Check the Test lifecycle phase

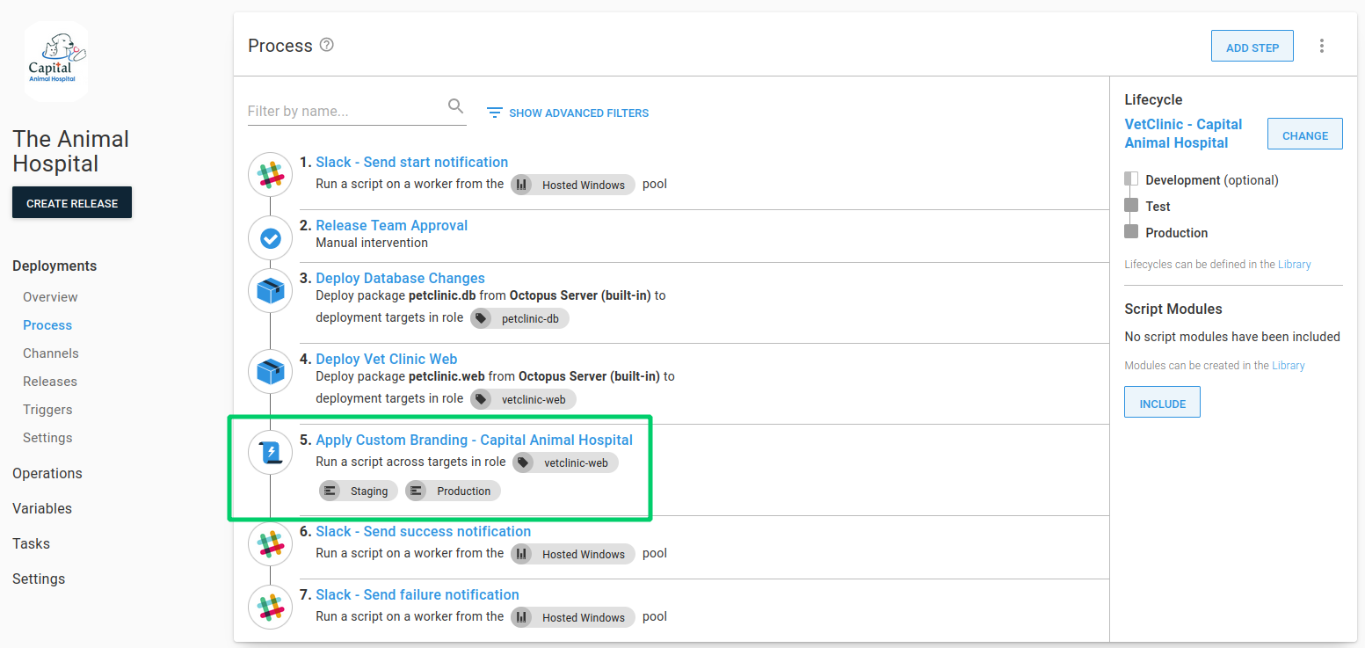[1130, 205]
